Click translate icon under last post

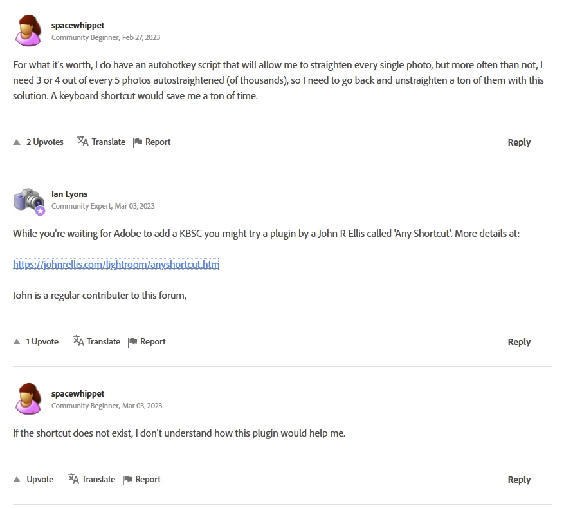point(73,479)
